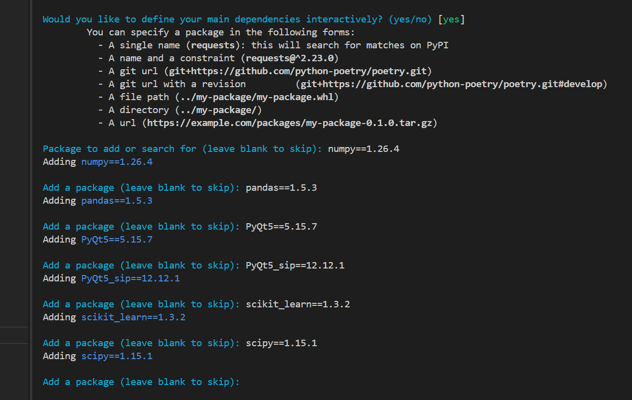
Task: Click the git url ending in '#develop'
Action: click(x=451, y=84)
